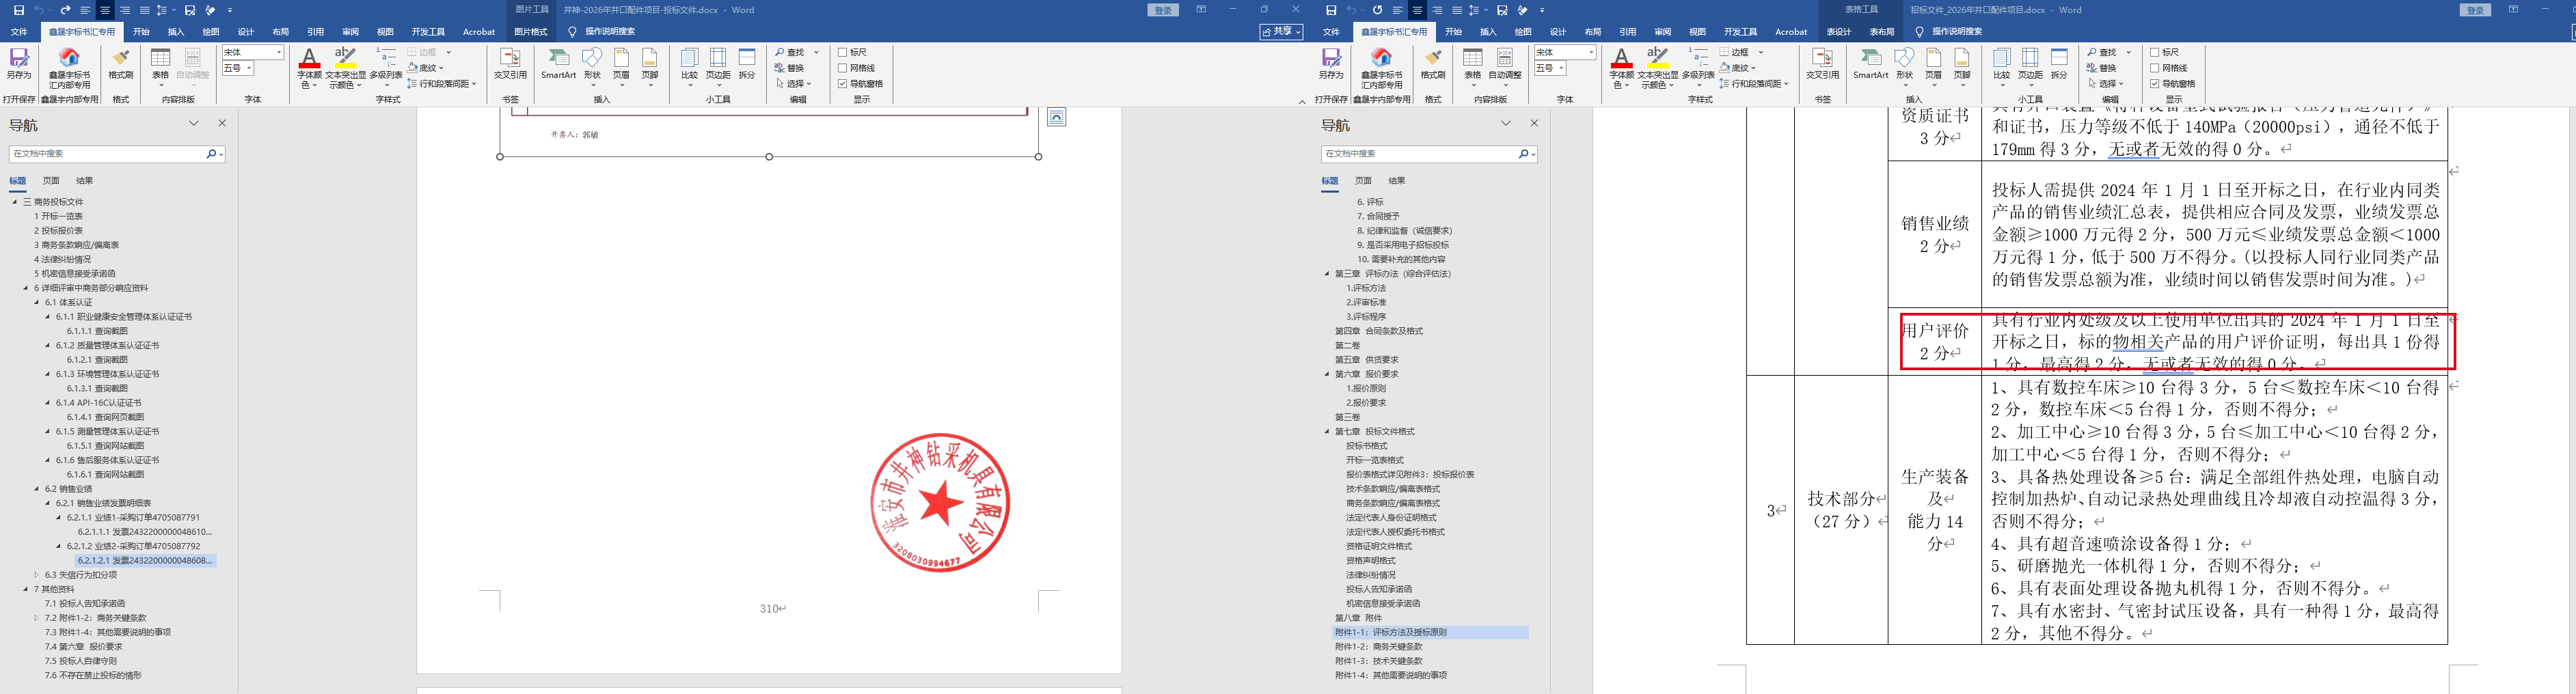Insert SmartArt in 招标文件 window
The width and height of the screenshot is (2576, 694).
[1870, 63]
